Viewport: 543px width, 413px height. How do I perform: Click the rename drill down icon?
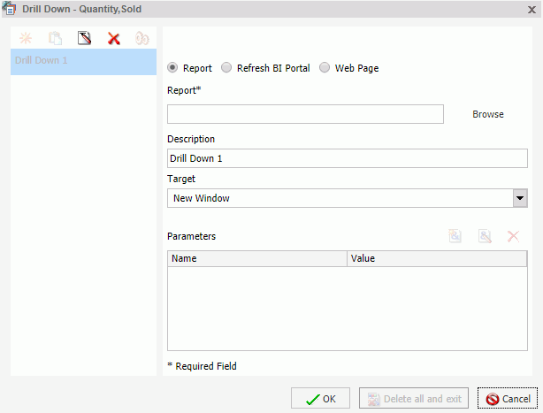click(85, 38)
